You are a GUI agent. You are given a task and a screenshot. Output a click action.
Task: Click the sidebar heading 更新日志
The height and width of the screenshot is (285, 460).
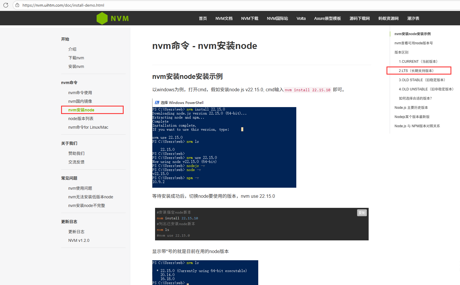click(69, 222)
